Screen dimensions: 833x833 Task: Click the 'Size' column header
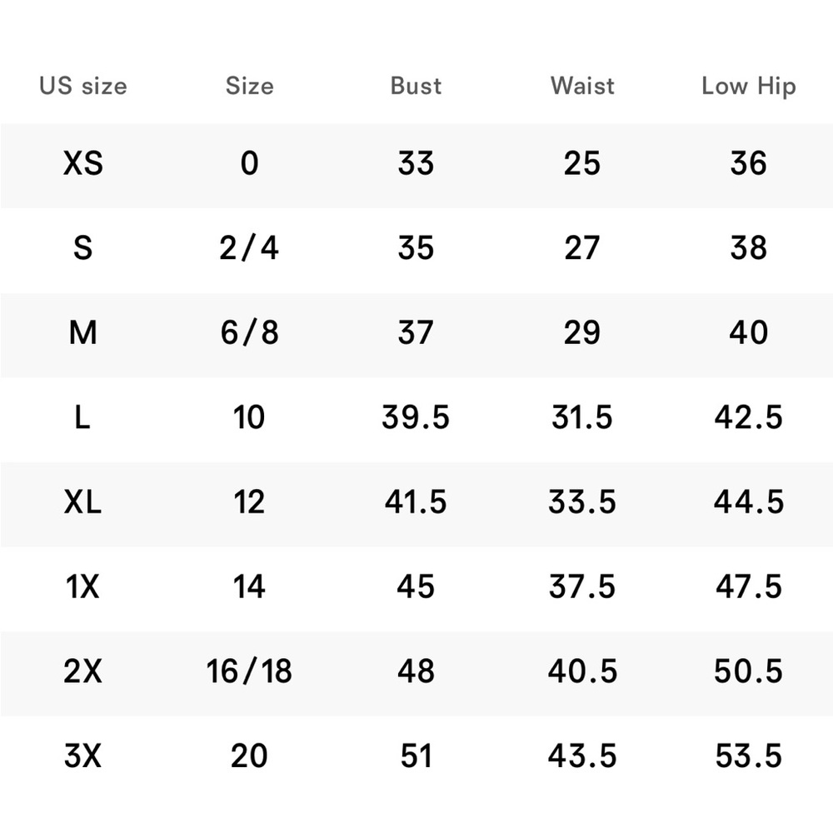tap(250, 86)
